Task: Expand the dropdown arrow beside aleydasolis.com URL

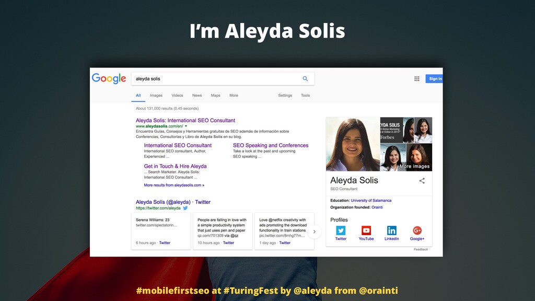Action: point(186,126)
